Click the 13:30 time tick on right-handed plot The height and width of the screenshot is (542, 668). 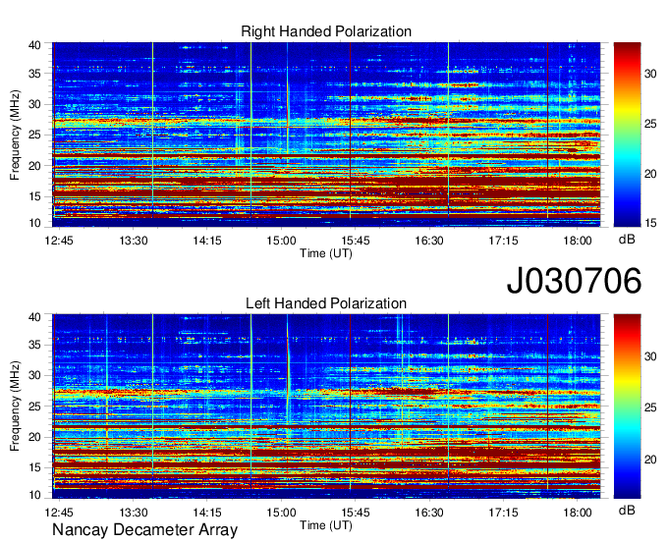click(133, 241)
